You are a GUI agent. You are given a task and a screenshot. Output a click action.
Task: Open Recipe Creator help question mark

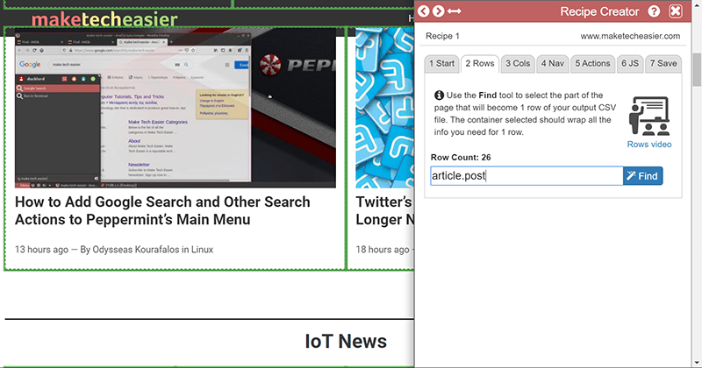(654, 11)
